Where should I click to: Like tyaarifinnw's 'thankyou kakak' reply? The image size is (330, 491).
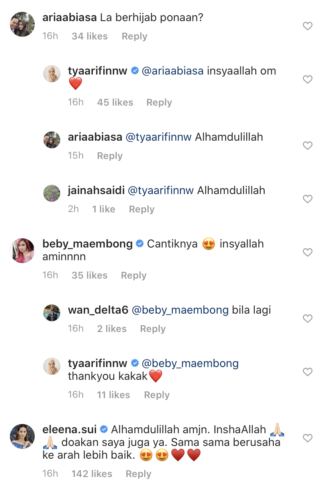307,372
